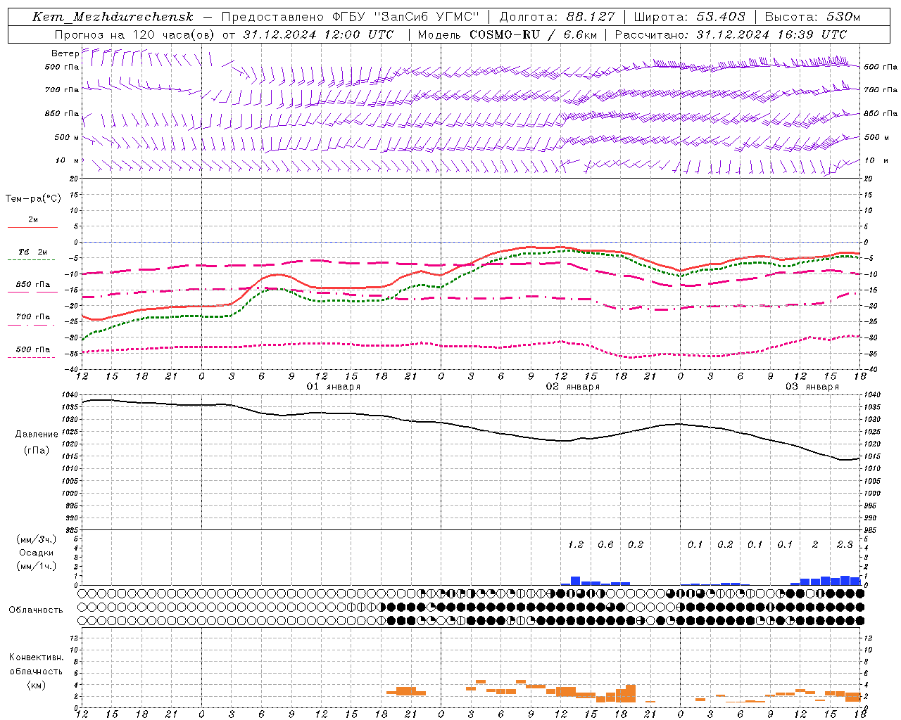Select the 2м temperature legend entry
Screen dimensions: 901x720
click(x=33, y=220)
